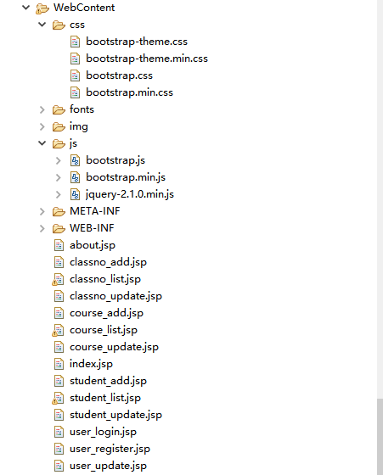Click the bootstrap.min.js JavaScript file icon
Screen dimensions: 383x475
(75, 177)
